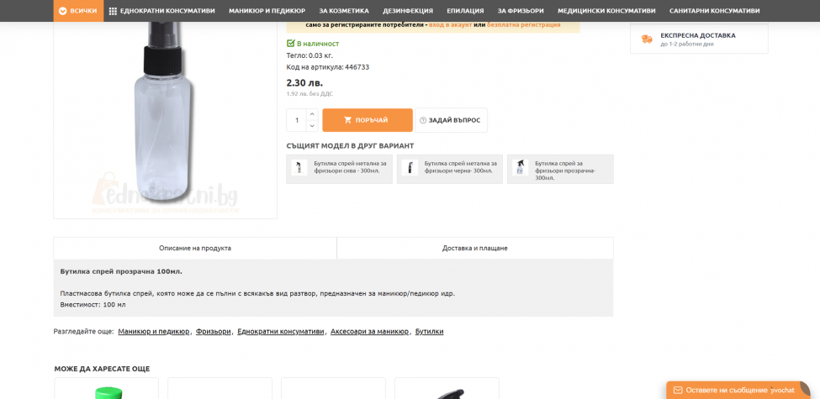Screen dimensions: 820x399
Task: Click the ЗАДАЙ ВЪПРОС button
Action: [451, 120]
